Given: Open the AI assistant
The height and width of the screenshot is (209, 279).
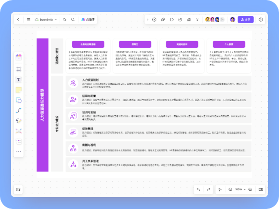Looking at the screenshot, I should point(88,20).
